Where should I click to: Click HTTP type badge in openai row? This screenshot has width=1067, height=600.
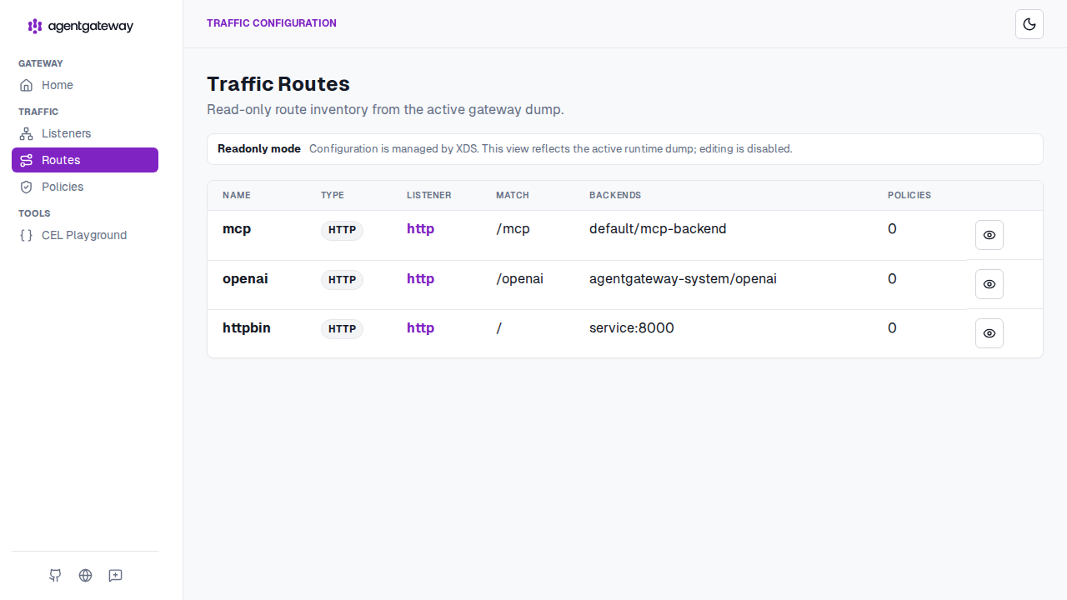(x=342, y=280)
